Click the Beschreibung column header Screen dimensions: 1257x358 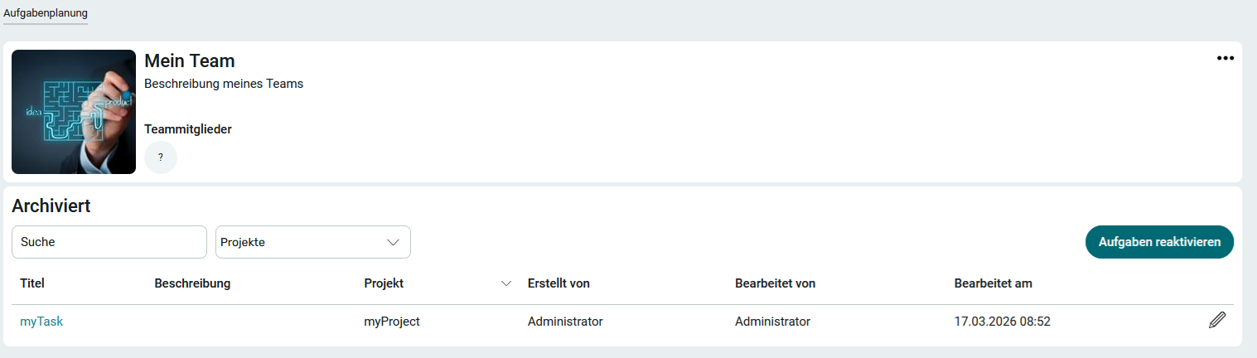pos(192,283)
